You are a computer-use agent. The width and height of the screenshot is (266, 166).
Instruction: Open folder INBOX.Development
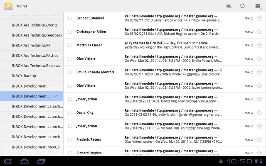click(x=32, y=86)
